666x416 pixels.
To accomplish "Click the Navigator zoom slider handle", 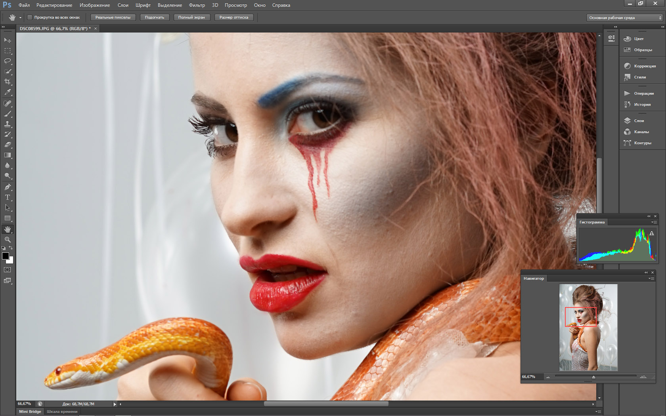I will click(x=593, y=377).
